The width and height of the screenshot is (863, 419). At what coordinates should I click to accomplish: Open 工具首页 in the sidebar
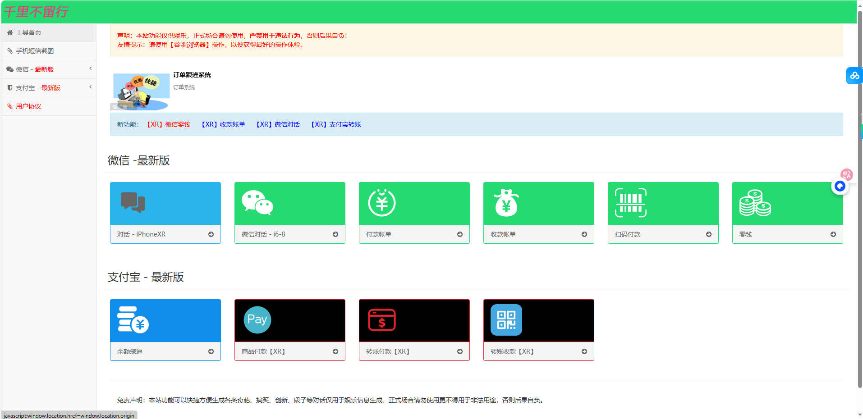[49, 32]
